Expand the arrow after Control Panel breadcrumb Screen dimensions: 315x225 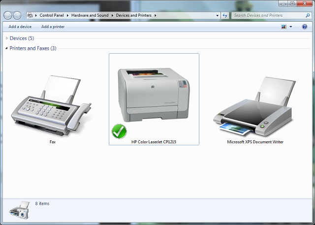(67, 15)
